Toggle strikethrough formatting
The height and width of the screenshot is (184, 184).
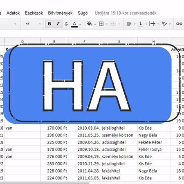(x=66, y=24)
